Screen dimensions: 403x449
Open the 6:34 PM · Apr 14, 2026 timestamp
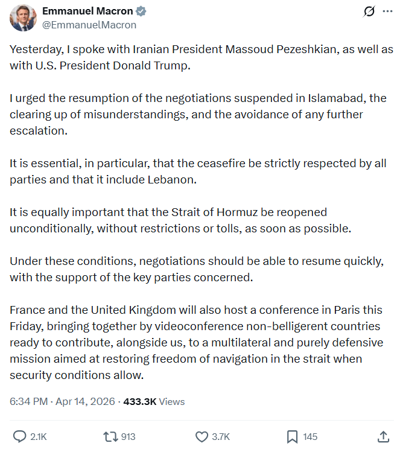click(62, 401)
